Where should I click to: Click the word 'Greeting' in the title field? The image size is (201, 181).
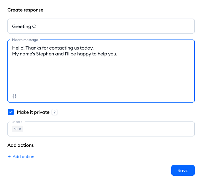point(21,26)
